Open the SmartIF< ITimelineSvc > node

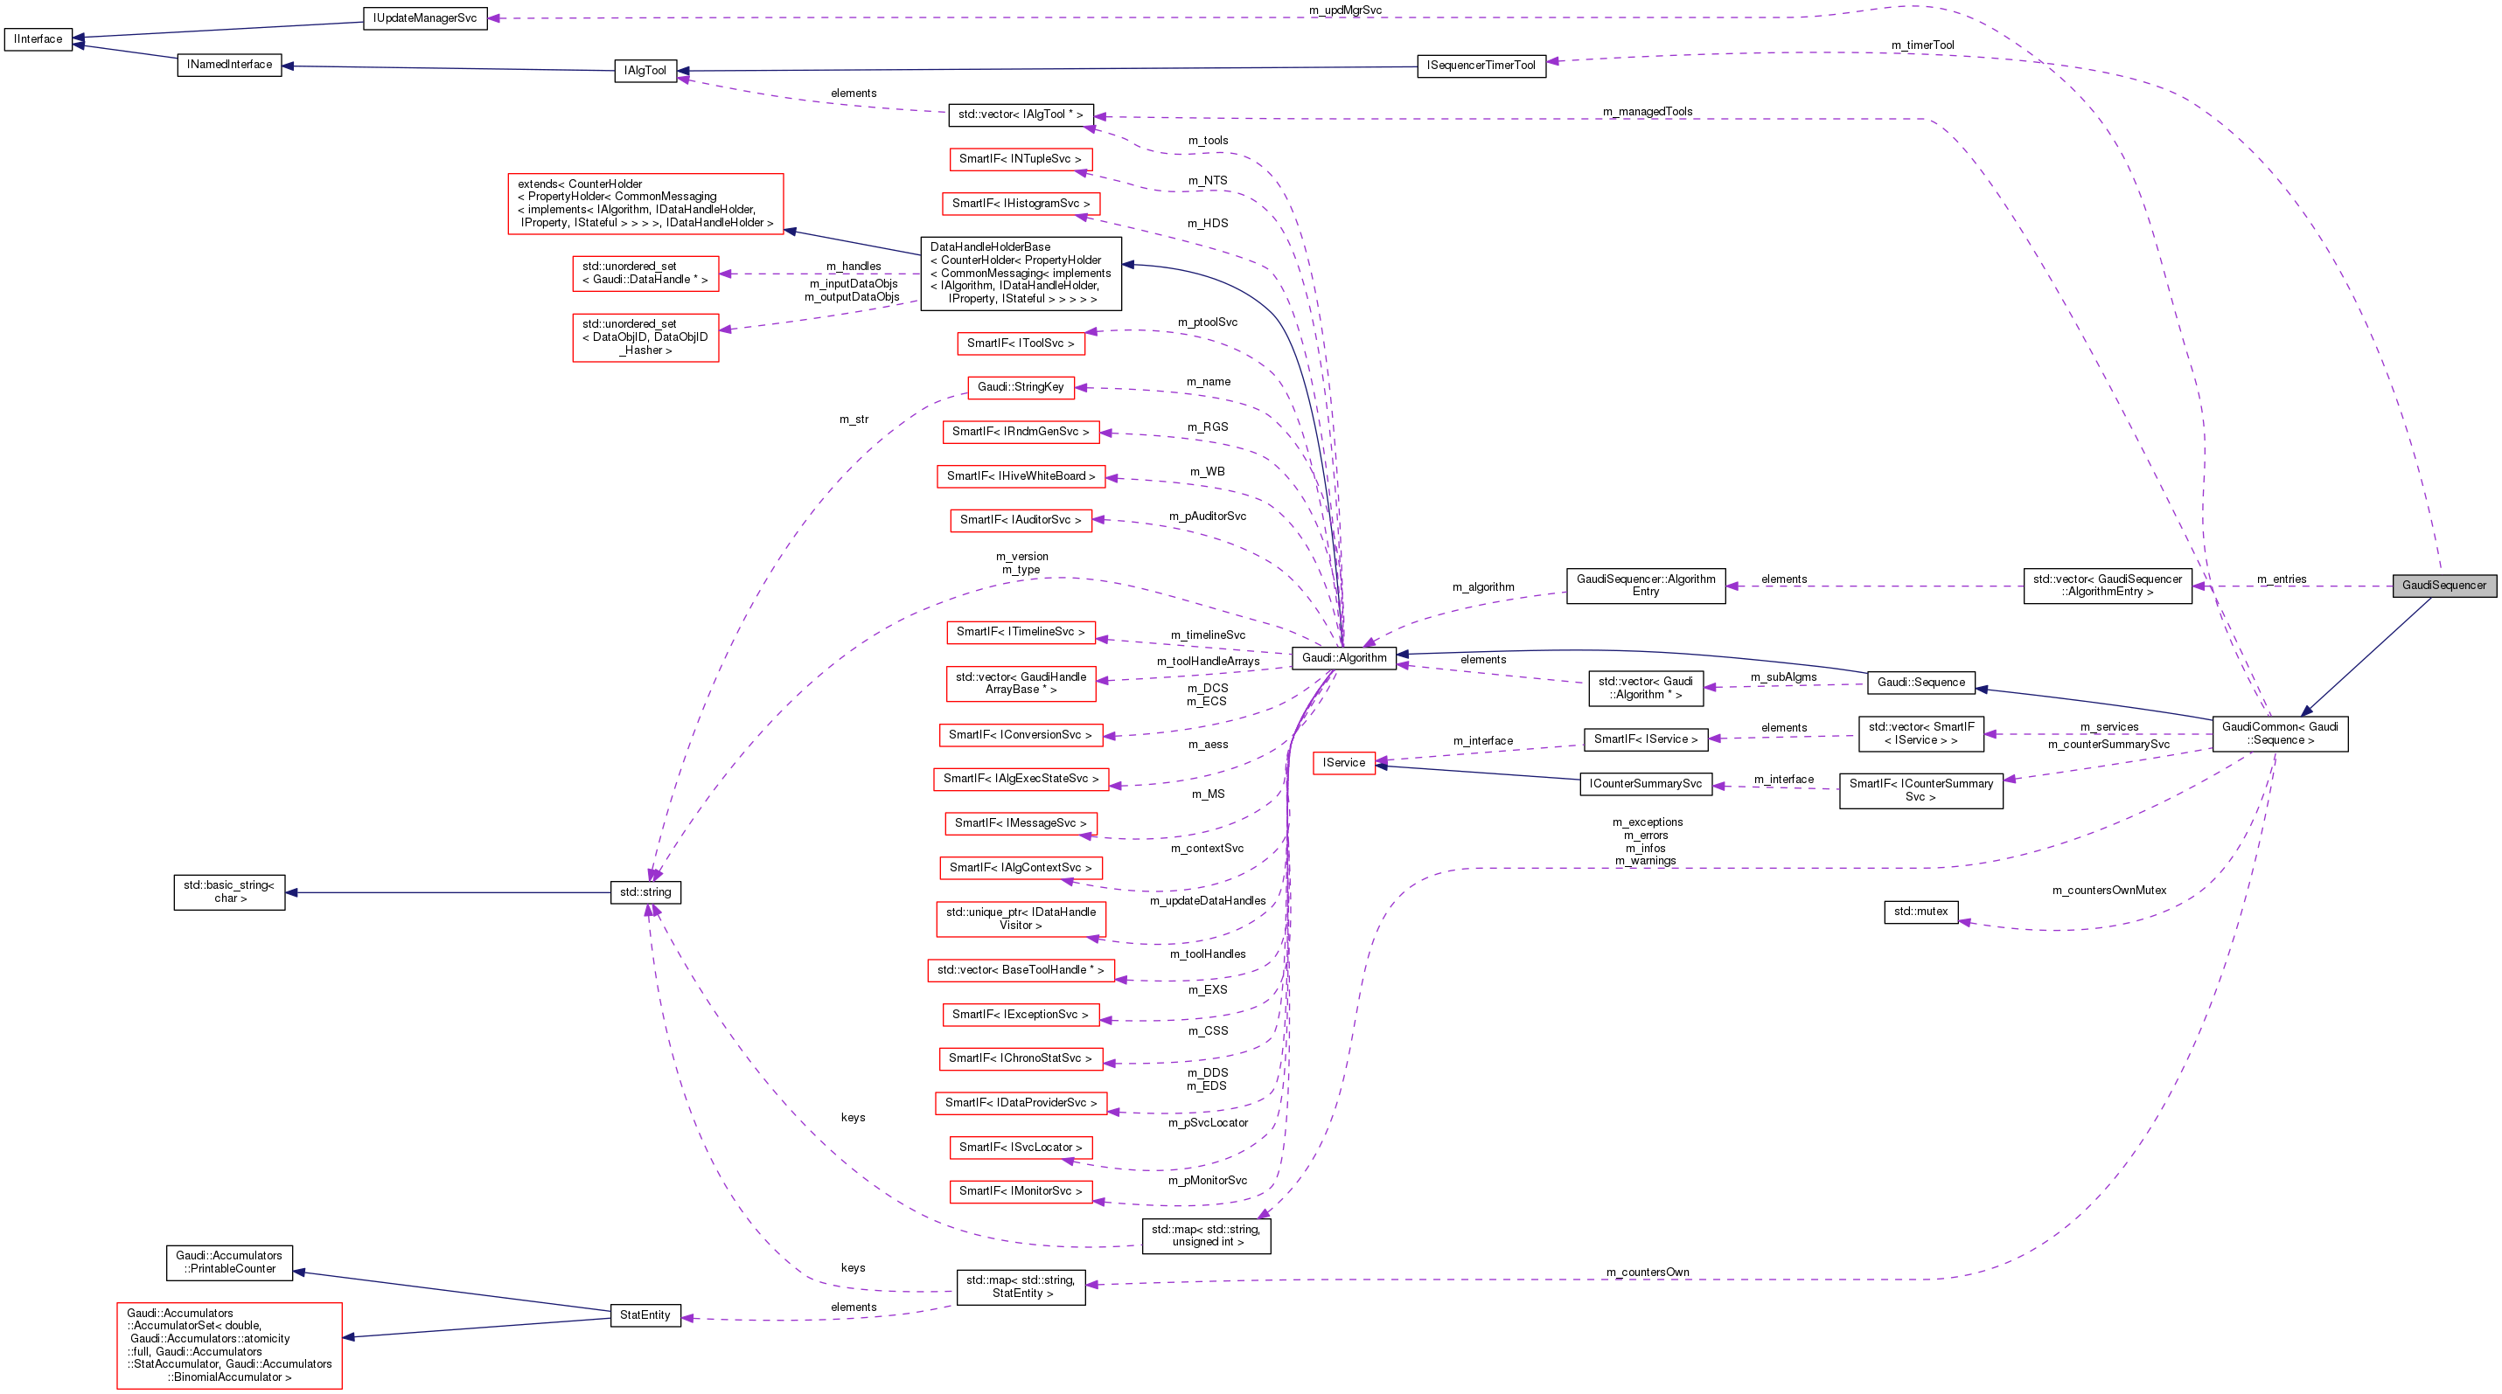pos(1021,632)
